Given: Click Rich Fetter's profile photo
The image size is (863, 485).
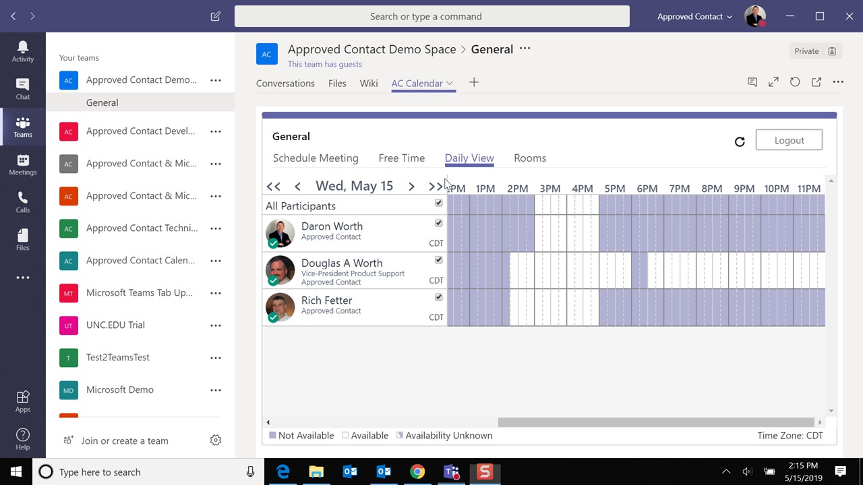Looking at the screenshot, I should pyautogui.click(x=280, y=307).
